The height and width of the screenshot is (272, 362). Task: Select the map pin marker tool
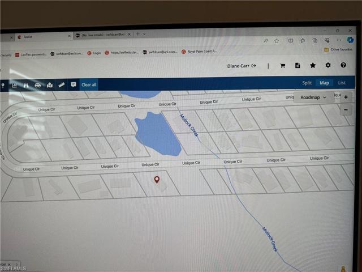click(3, 86)
